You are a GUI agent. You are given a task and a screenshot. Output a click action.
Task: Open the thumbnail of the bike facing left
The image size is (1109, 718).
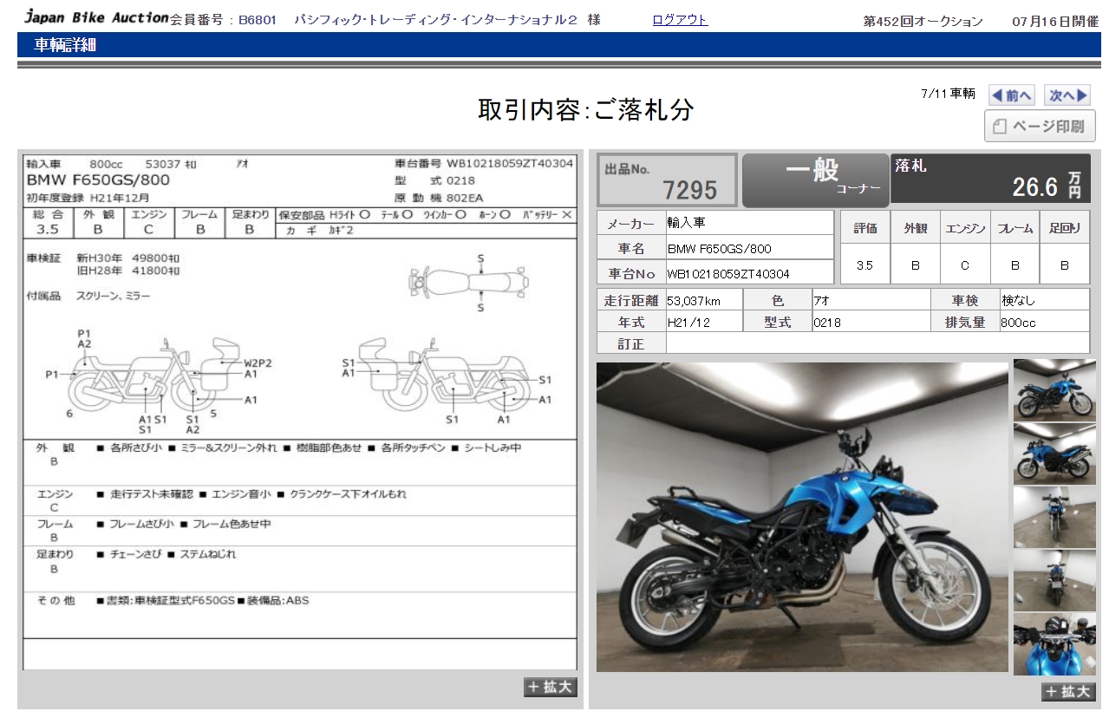tap(1054, 454)
